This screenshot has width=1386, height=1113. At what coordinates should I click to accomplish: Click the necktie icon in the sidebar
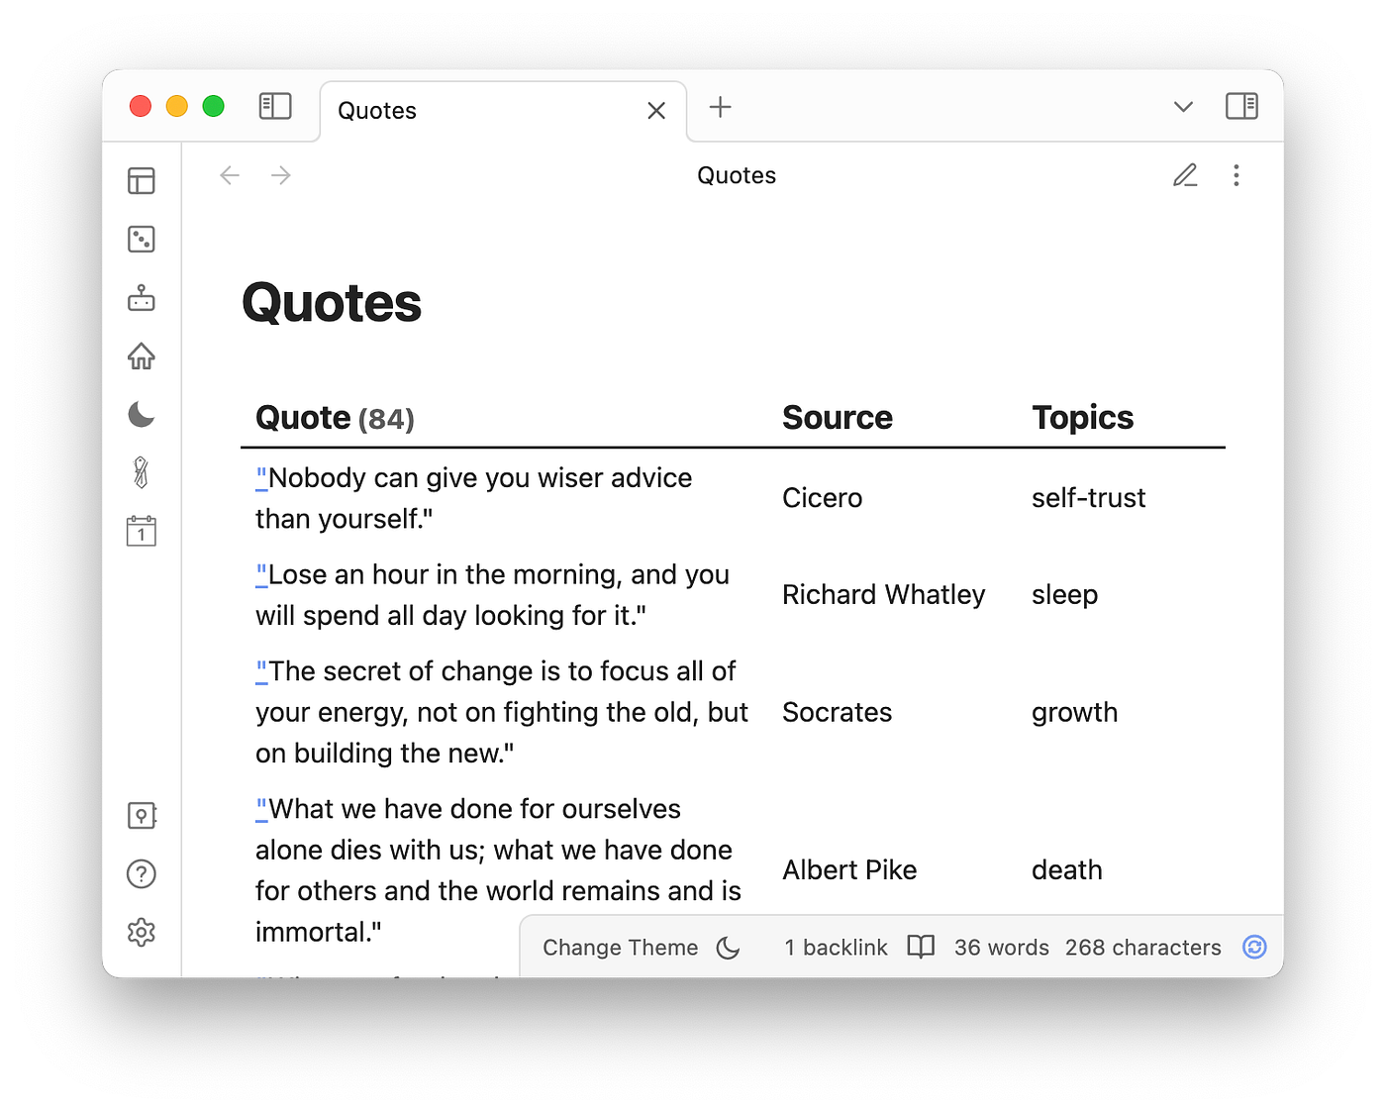click(142, 473)
